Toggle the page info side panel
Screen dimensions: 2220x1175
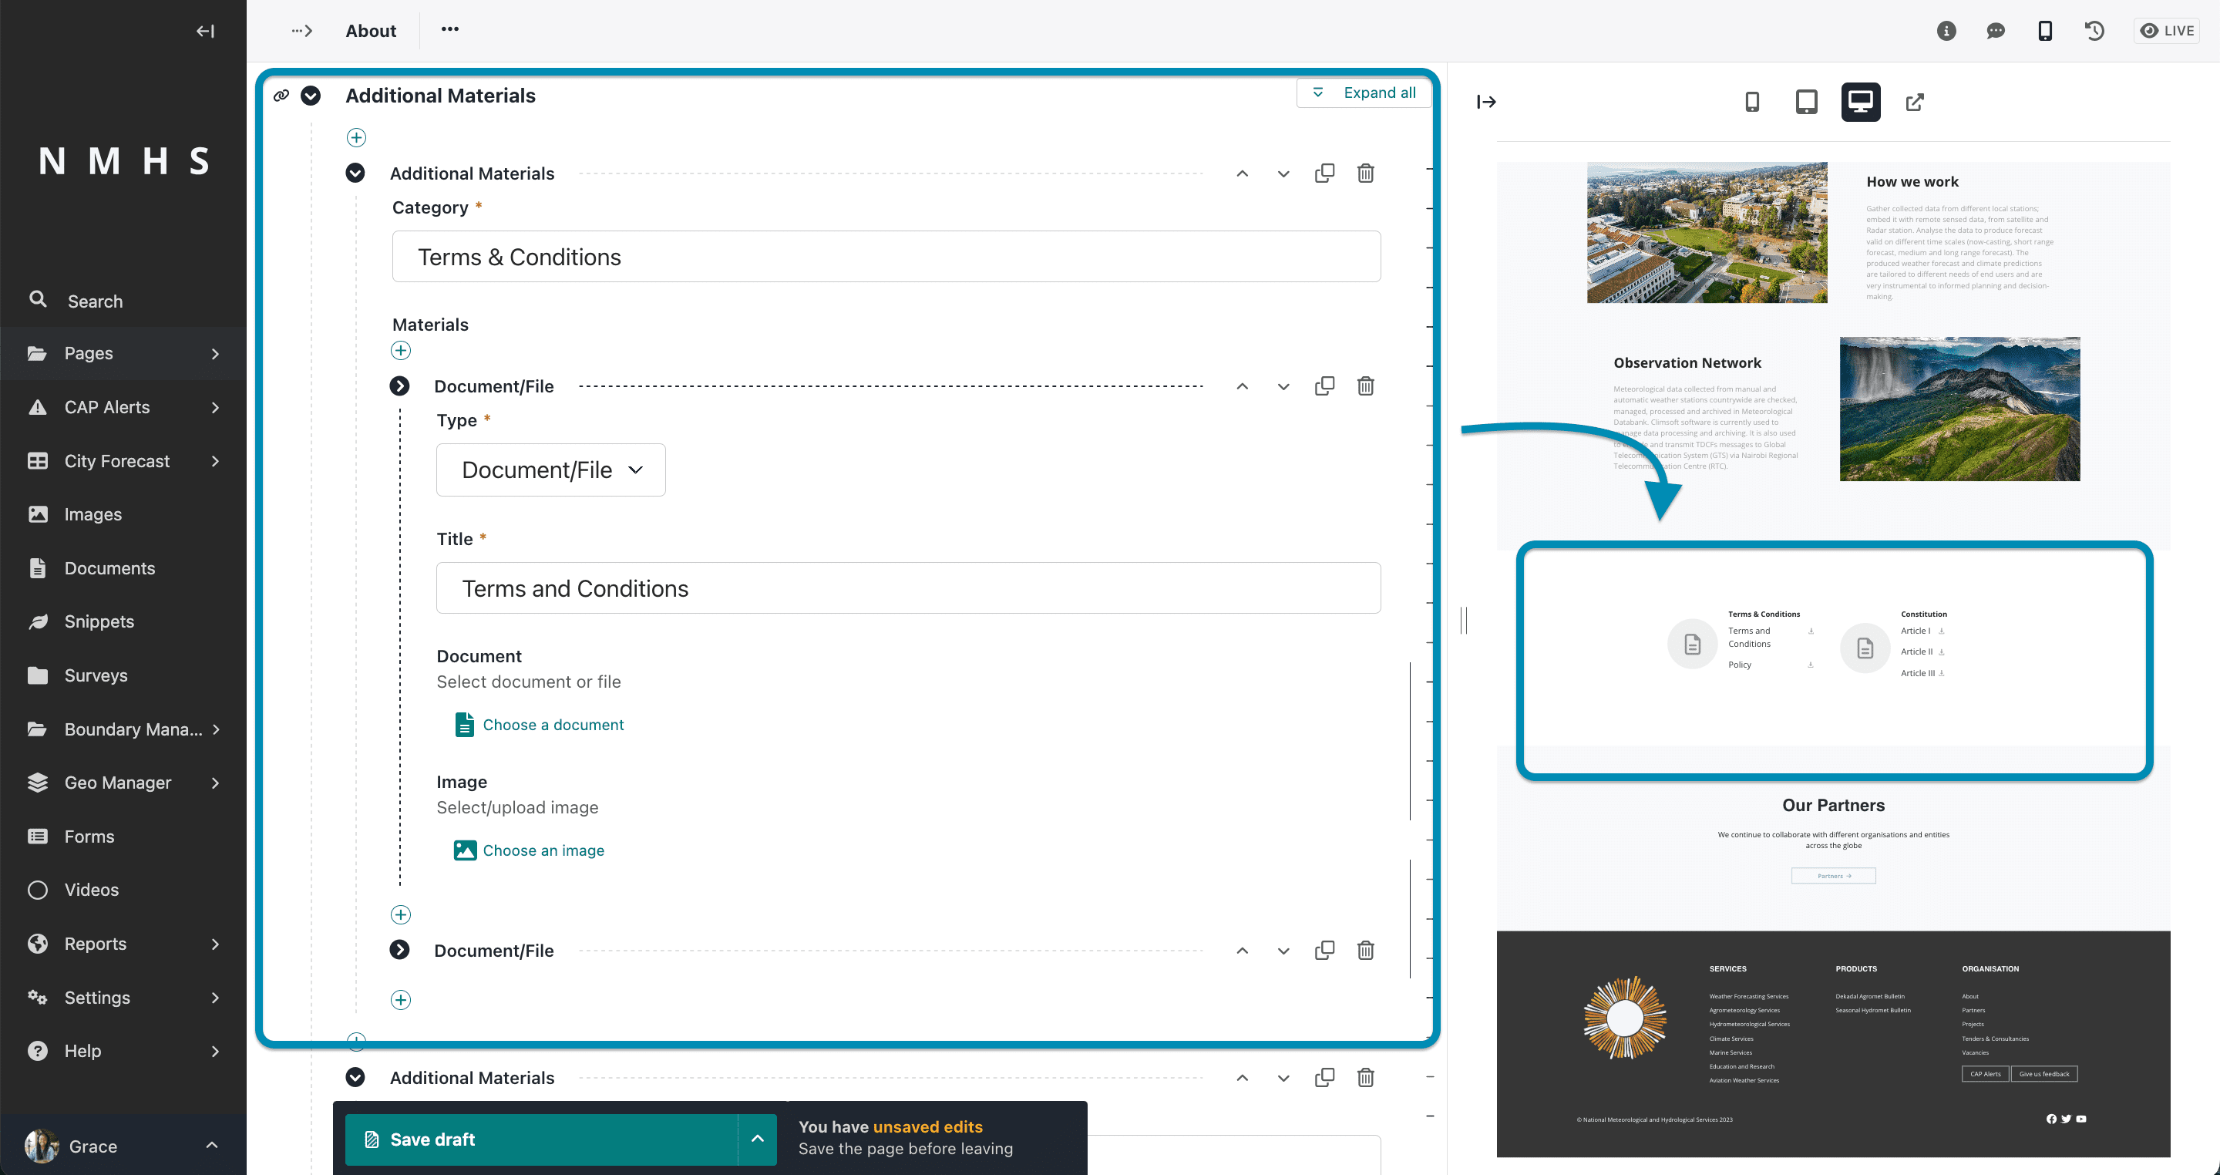coord(1946,31)
